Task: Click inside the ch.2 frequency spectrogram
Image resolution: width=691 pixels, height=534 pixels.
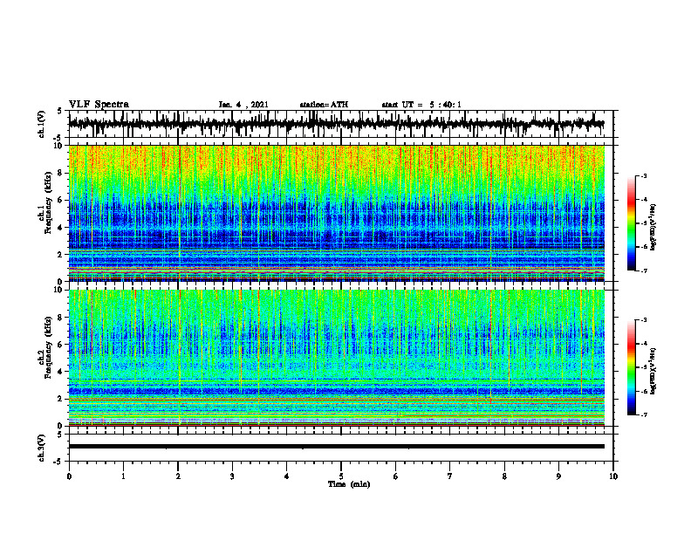Action: (336, 358)
